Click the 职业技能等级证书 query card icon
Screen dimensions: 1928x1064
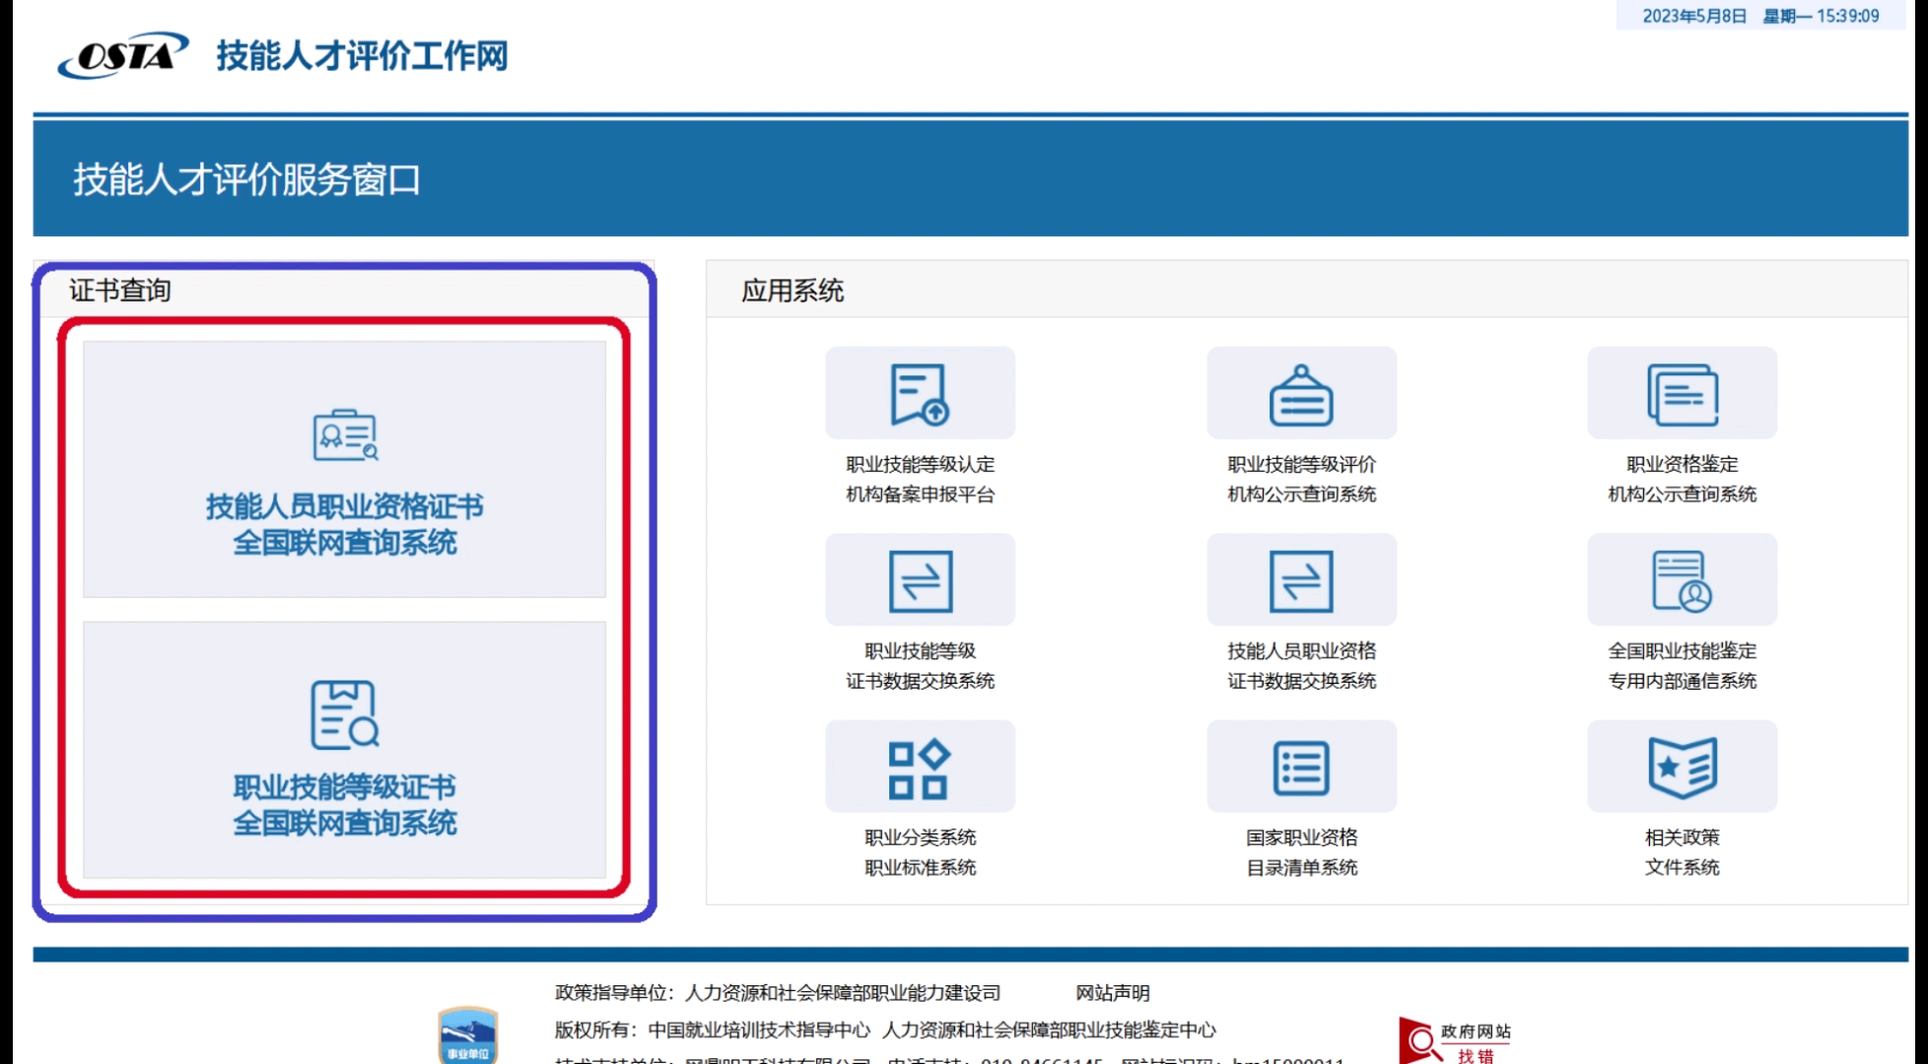click(345, 714)
